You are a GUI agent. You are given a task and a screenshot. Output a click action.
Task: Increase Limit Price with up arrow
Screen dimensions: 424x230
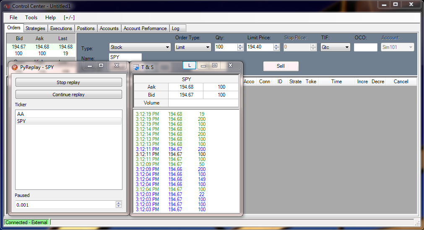tap(276, 45)
